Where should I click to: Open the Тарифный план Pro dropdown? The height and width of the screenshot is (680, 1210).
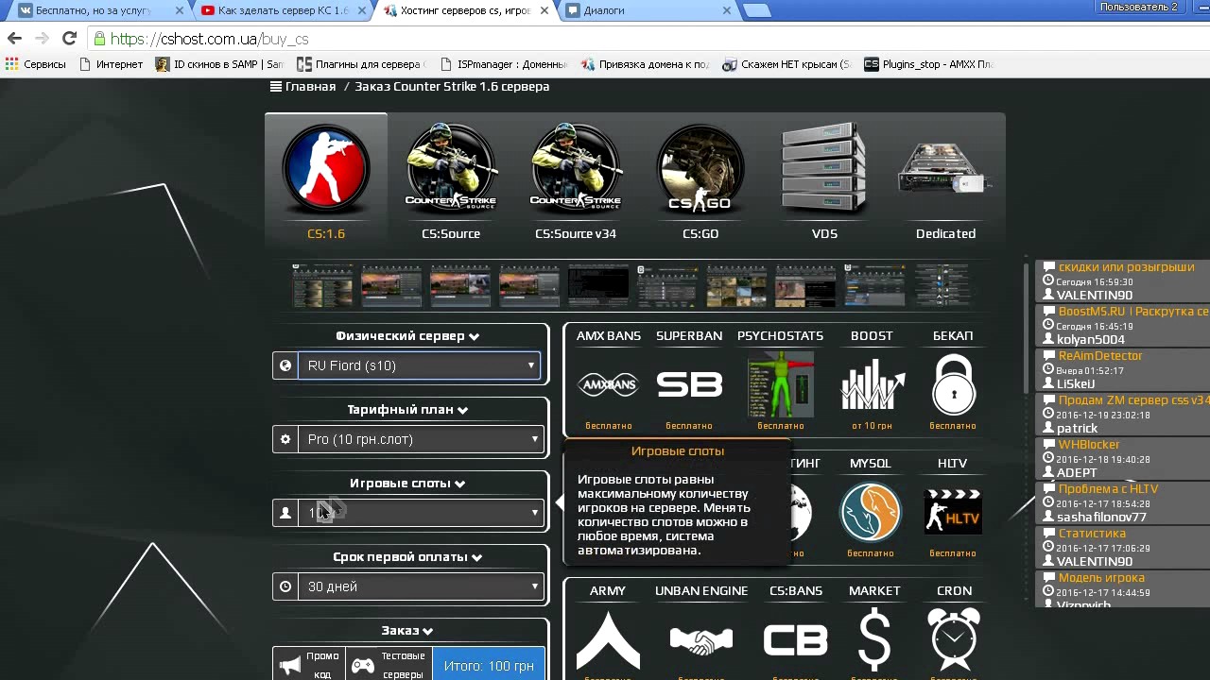[x=421, y=439]
